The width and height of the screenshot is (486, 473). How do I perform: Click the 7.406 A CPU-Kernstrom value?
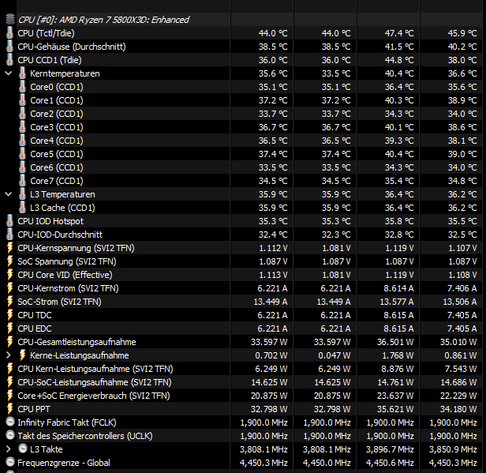point(462,288)
